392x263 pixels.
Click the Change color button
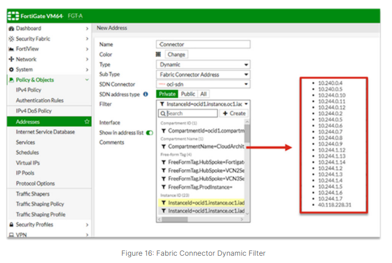pyautogui.click(x=176, y=54)
